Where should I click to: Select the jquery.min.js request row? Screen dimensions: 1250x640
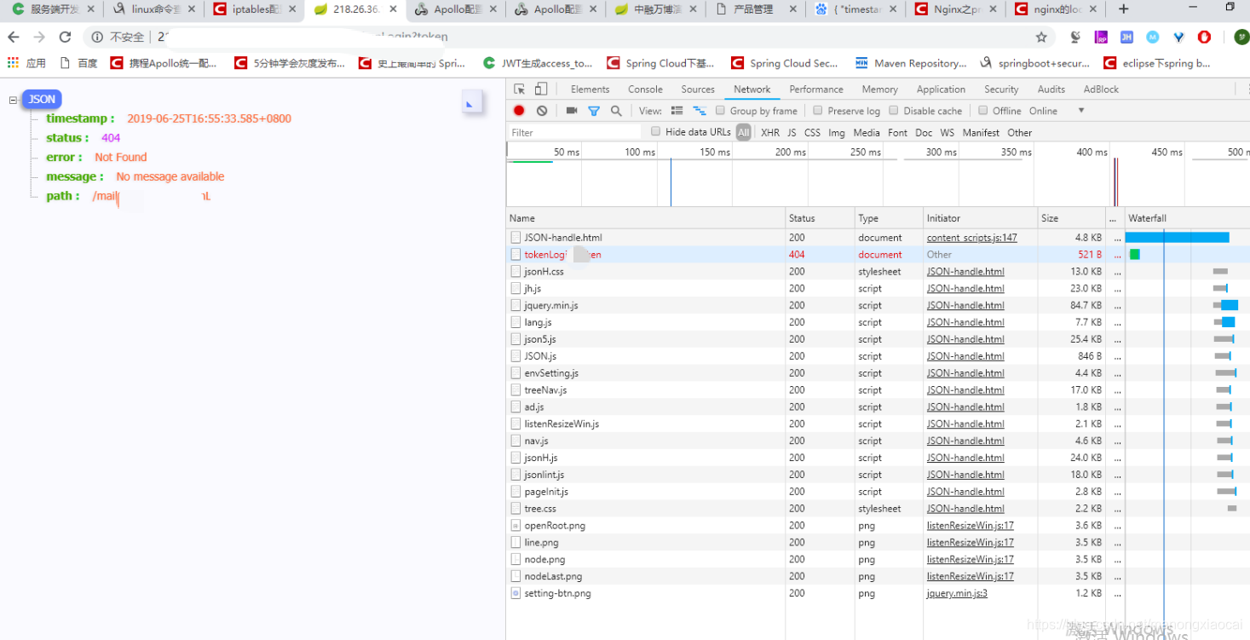pyautogui.click(x=878, y=305)
